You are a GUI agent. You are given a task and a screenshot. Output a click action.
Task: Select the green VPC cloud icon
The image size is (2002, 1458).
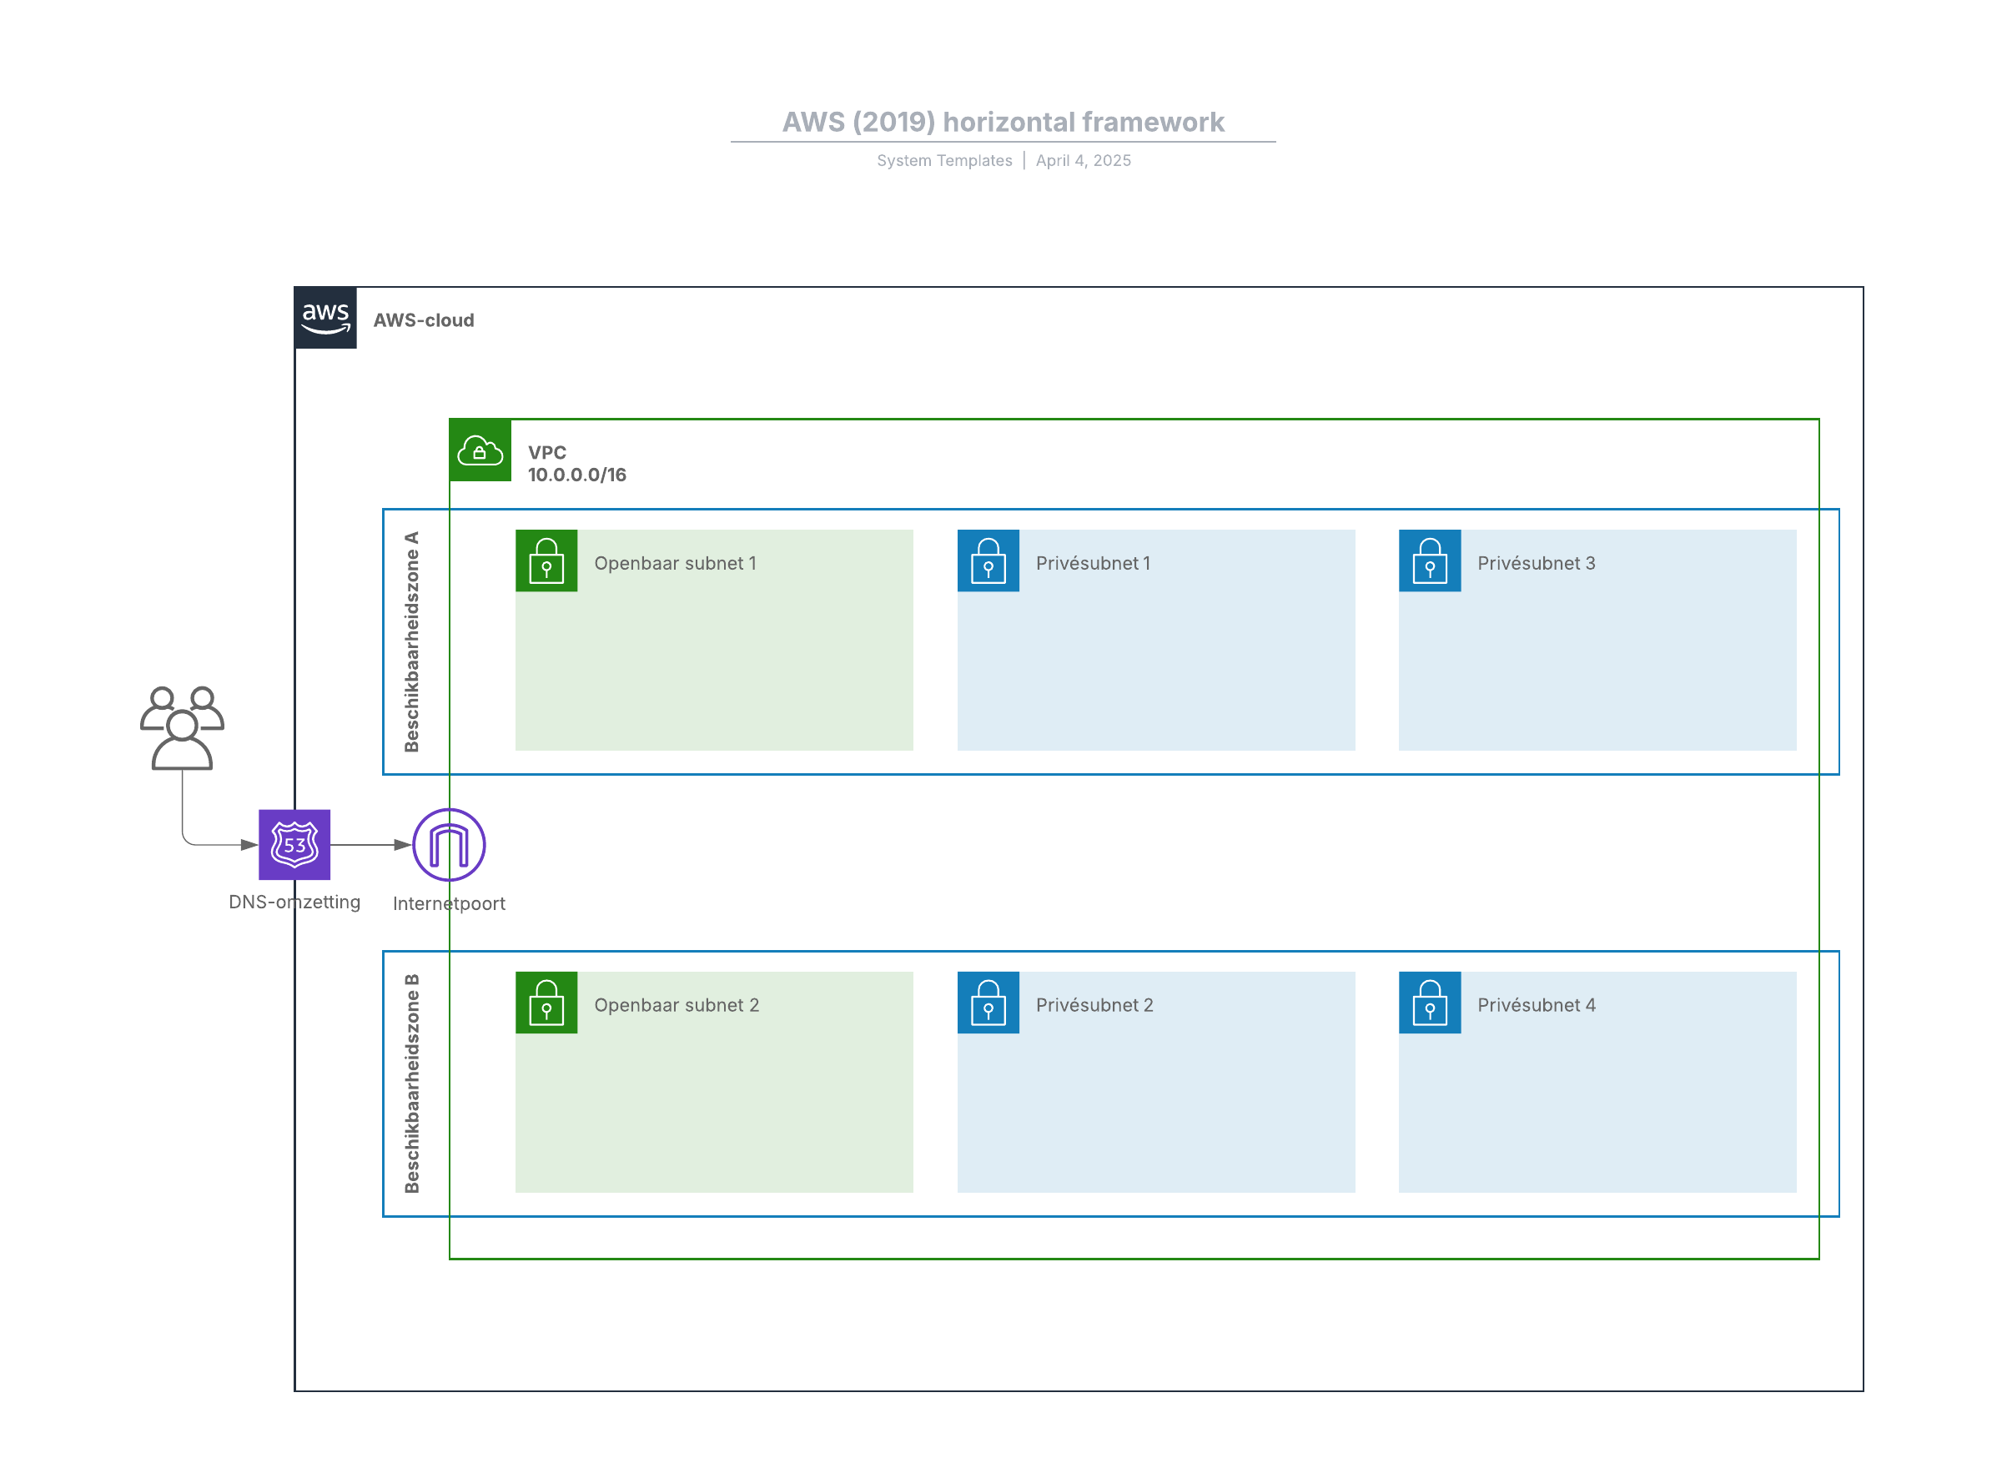480,450
